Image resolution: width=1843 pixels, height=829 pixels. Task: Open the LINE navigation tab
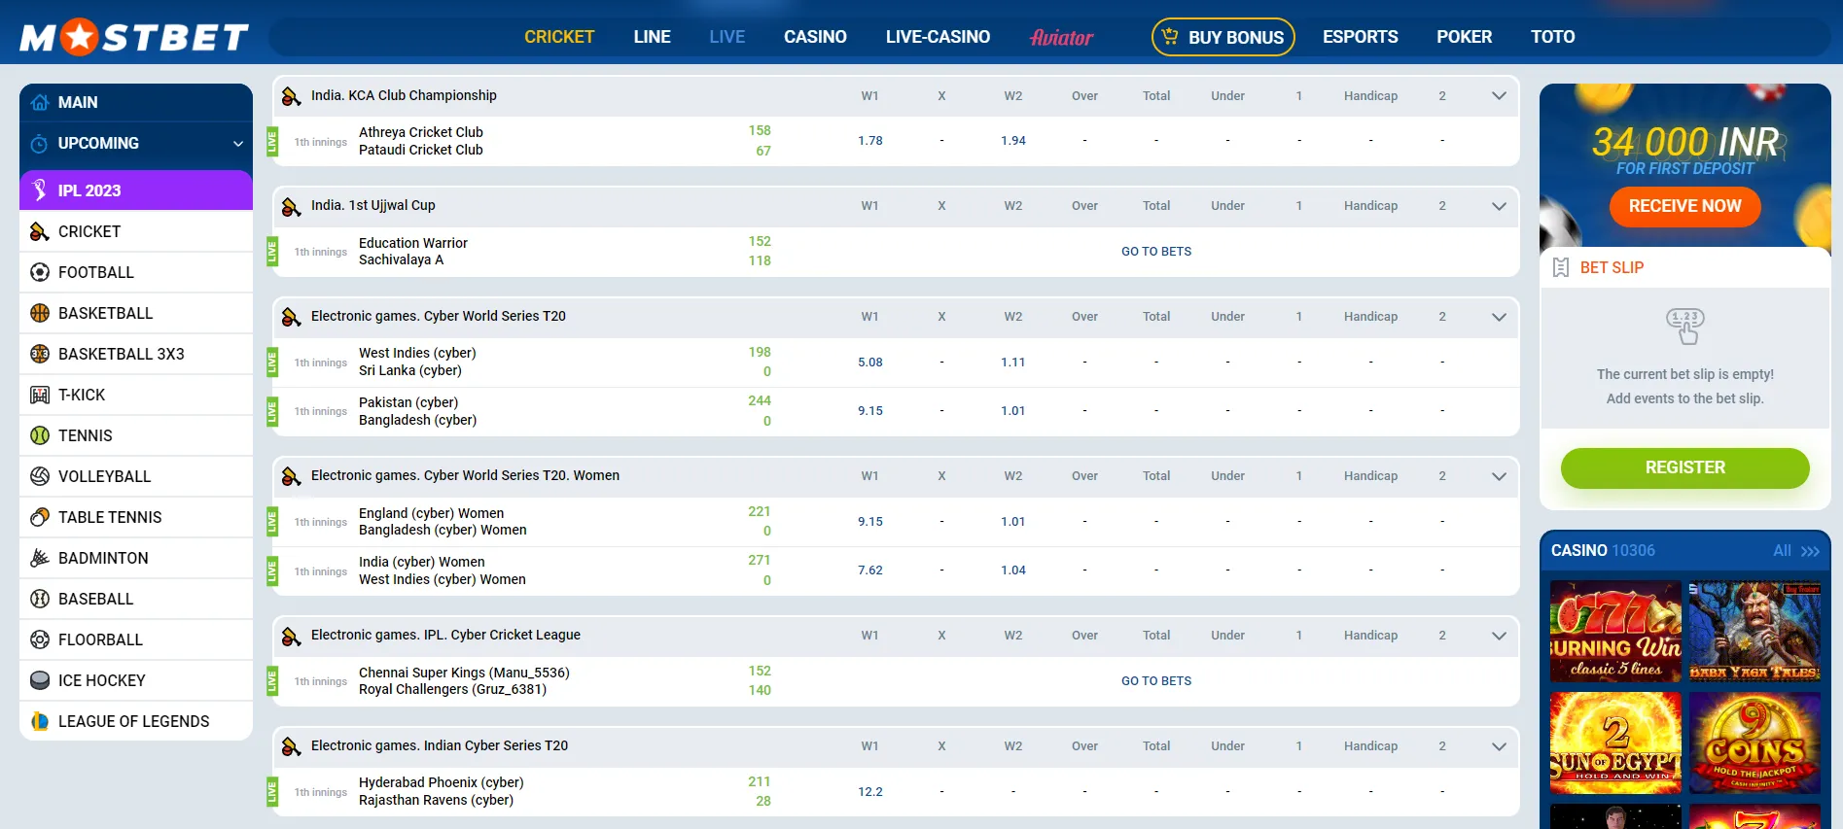pos(652,37)
